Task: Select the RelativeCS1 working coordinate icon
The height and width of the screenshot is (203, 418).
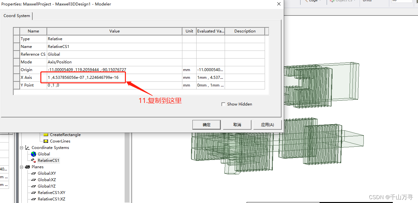Action: [x=34, y=161]
